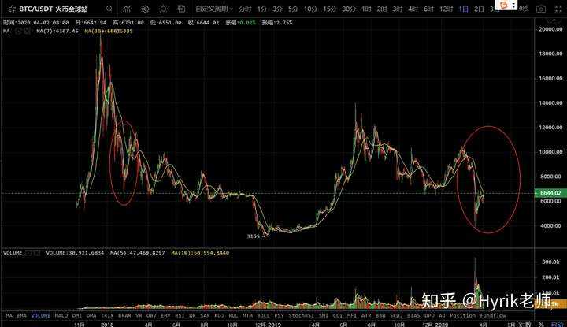Expand the custom period 自定义周期 dropdown
The image size is (567, 327).
[214, 9]
